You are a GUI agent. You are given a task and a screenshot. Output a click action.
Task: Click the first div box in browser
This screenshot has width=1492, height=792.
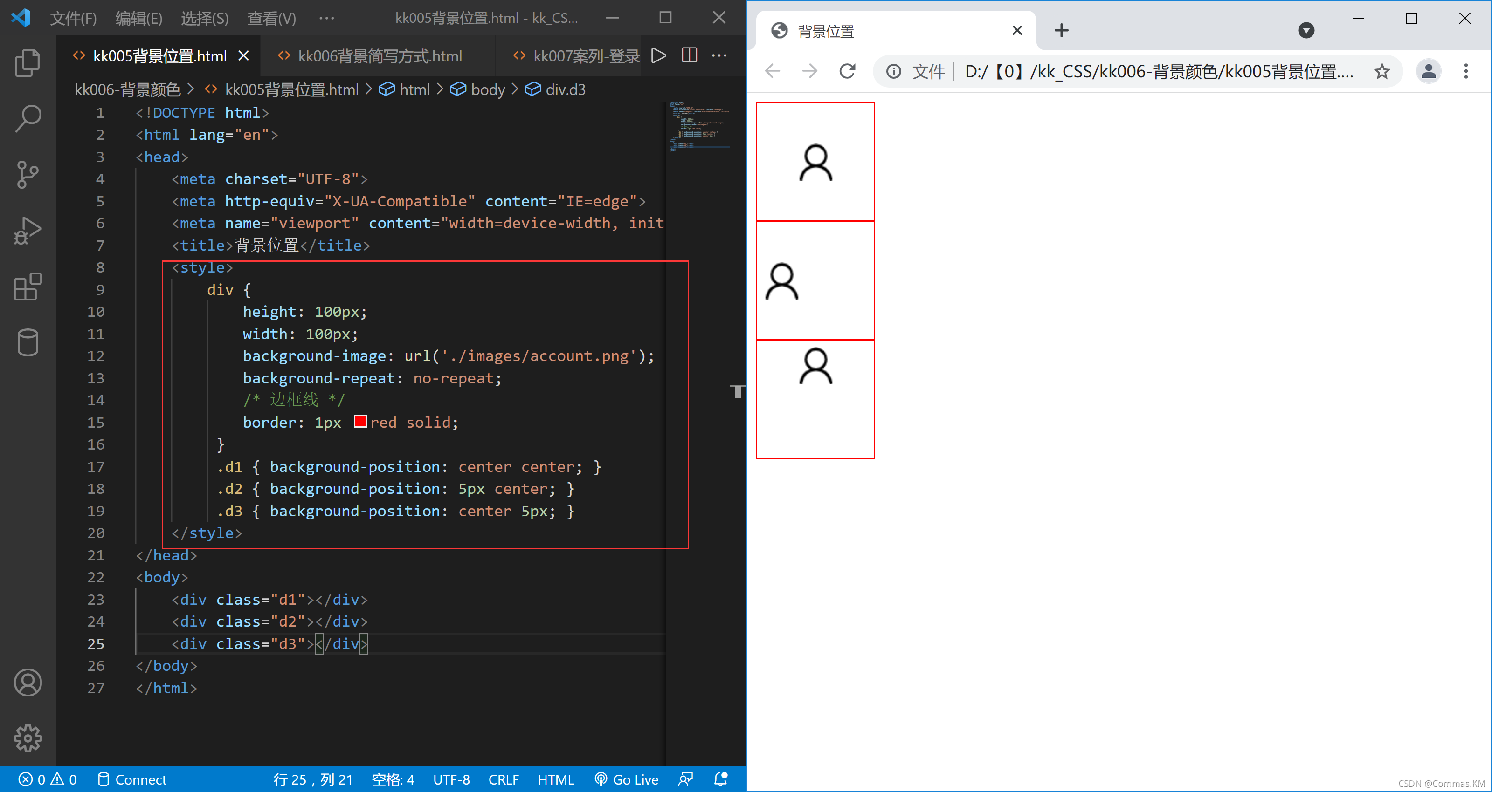tap(815, 162)
